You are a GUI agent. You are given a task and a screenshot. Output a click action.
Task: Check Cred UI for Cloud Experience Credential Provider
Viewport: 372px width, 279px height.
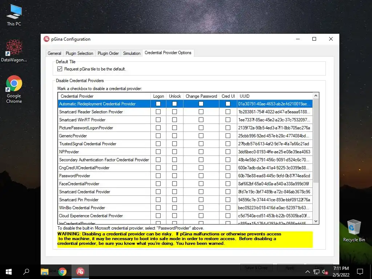[228, 216]
